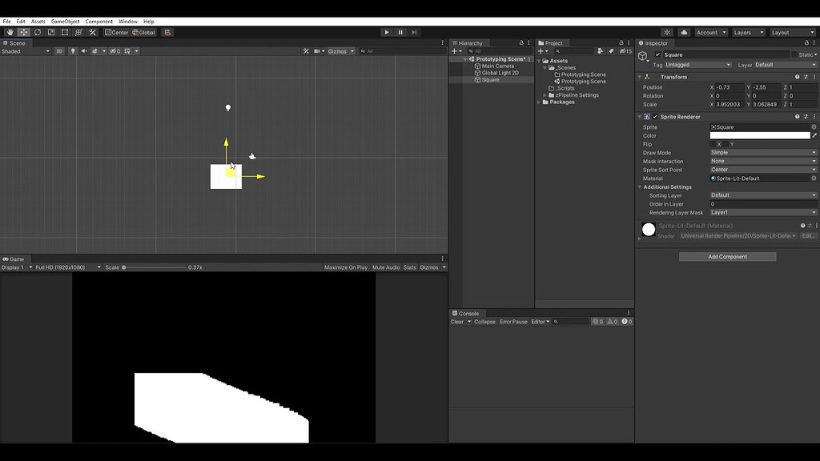Select the Move tool
This screenshot has width=820, height=461.
point(22,32)
